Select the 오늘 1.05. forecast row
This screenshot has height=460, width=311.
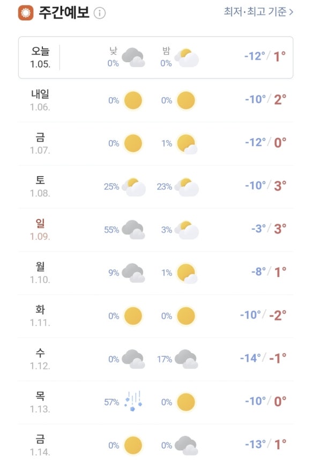pos(155,57)
